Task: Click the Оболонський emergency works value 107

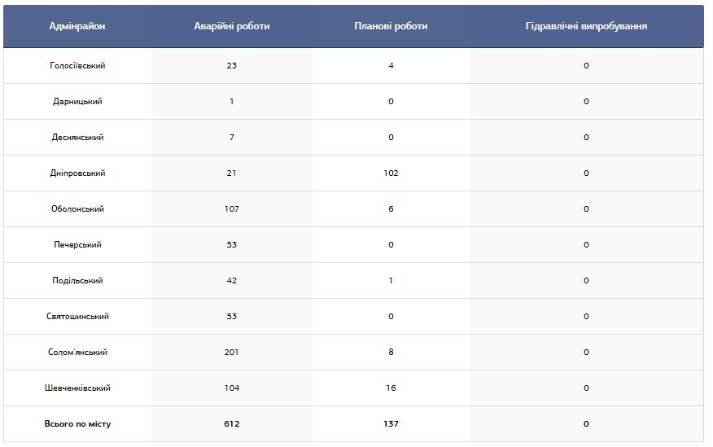Action: coord(232,208)
